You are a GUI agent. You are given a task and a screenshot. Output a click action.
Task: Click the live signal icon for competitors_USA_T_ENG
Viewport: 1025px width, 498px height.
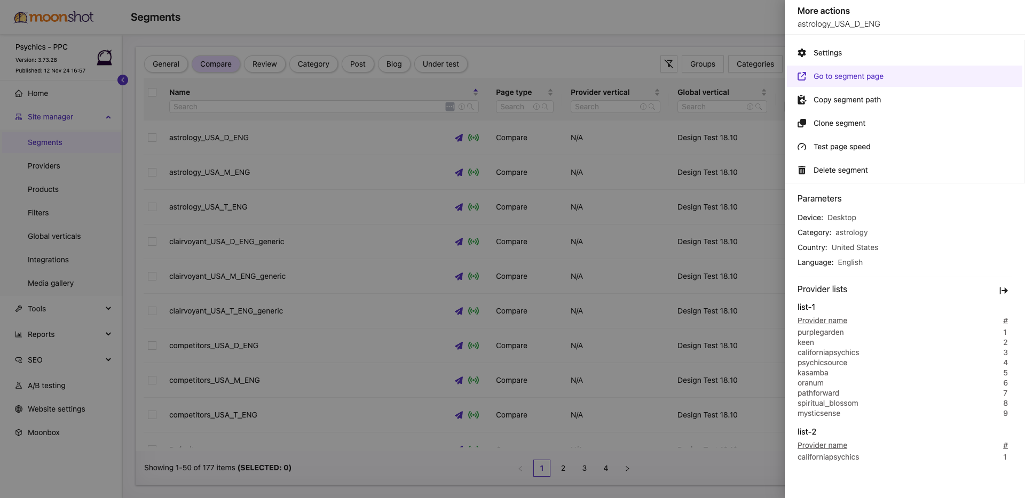tap(474, 415)
